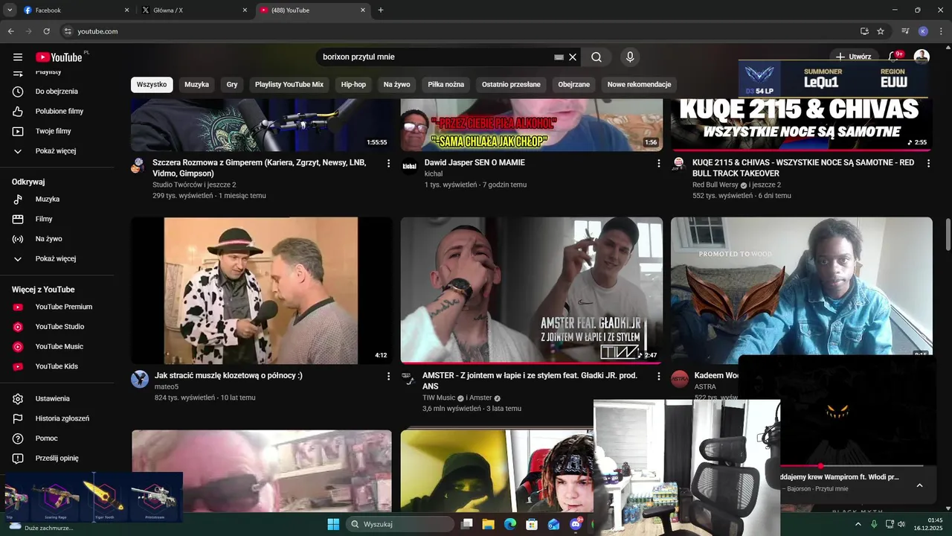952x536 pixels.
Task: Open Windows Start menu
Action: (x=333, y=524)
